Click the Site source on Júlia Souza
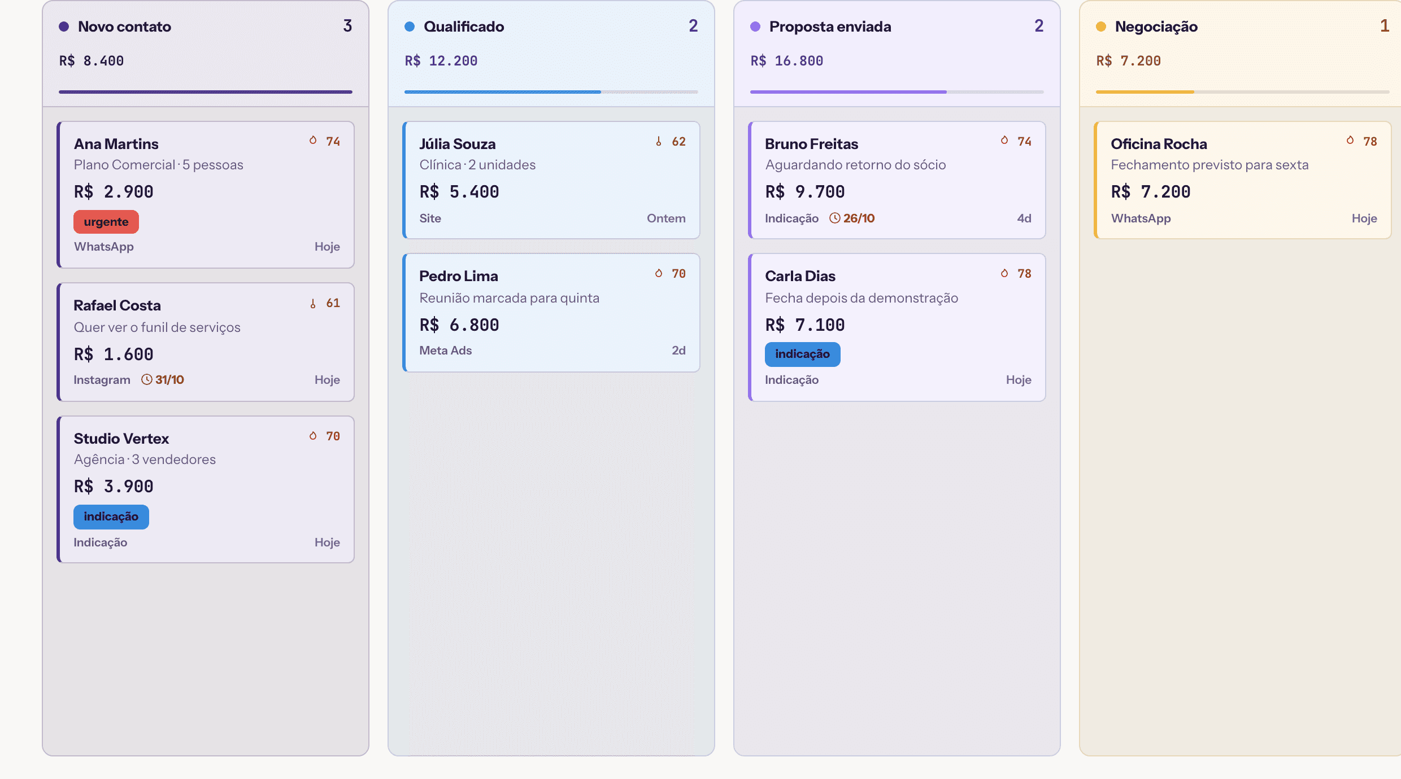1401x779 pixels. 430,218
